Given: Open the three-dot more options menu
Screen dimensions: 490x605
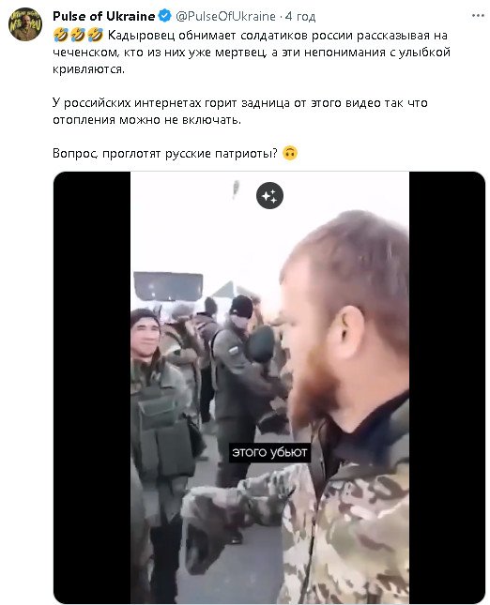Looking at the screenshot, I should [478, 16].
